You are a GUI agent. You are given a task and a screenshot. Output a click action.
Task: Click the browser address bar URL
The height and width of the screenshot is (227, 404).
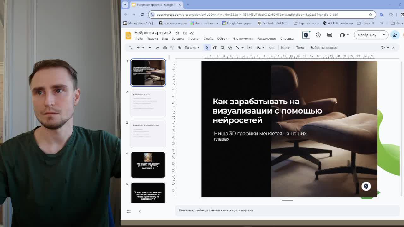[247, 15]
